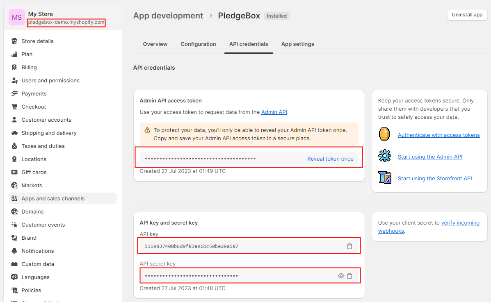
Task: Click the ruler icon beside Storefront API link
Action: (x=384, y=177)
